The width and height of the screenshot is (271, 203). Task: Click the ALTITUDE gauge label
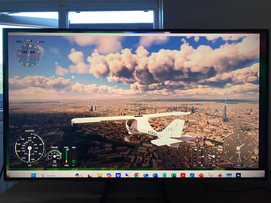[238, 131]
